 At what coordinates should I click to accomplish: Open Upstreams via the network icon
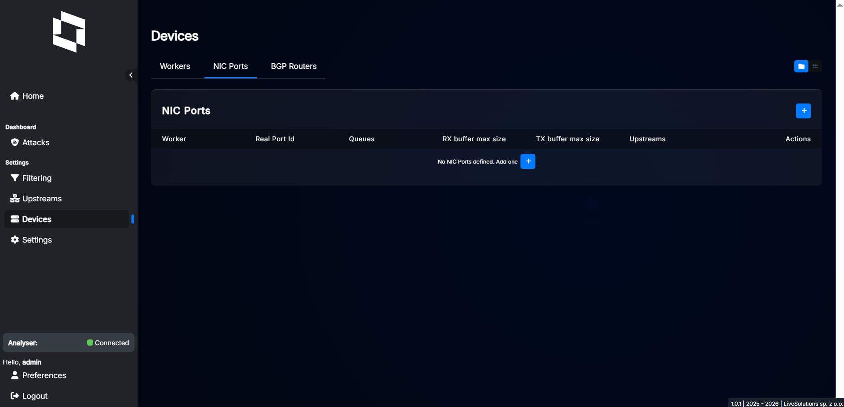coord(15,198)
